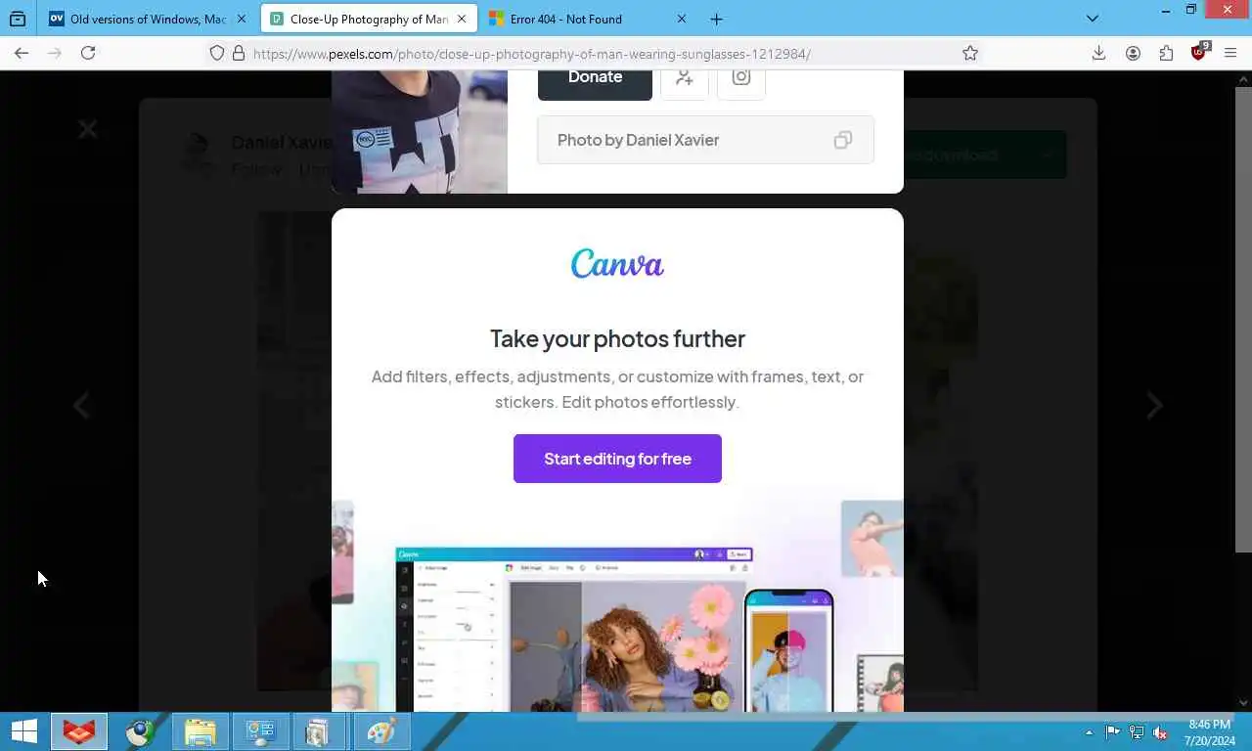Screen dimensions: 1252x751
Task: Open the Firefox application menu
Action: (1231, 53)
